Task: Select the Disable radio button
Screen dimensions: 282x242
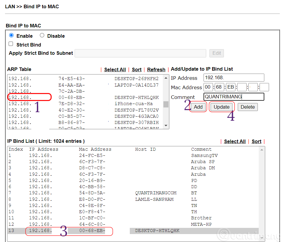Action: 42,35
